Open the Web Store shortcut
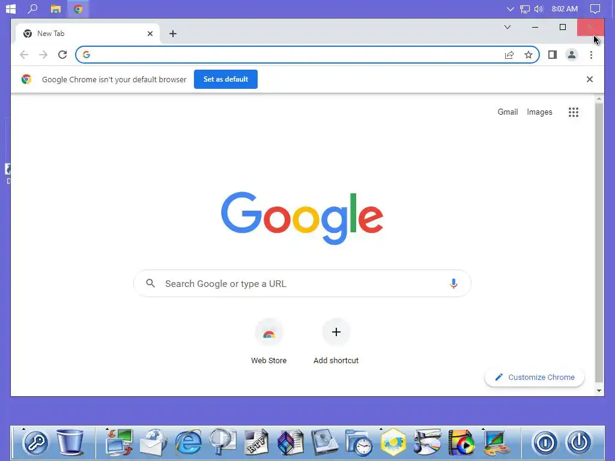Viewport: 615px width, 461px height. click(268, 342)
